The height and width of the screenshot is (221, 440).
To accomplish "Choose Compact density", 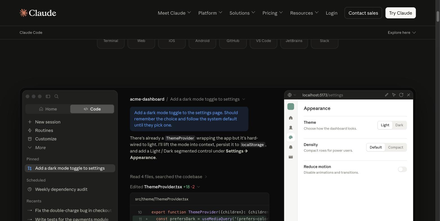I will coord(395,147).
